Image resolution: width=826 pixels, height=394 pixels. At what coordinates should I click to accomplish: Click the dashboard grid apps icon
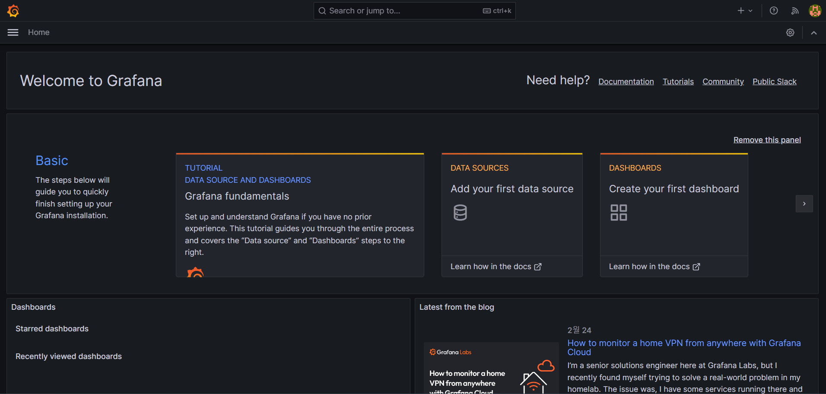(619, 213)
